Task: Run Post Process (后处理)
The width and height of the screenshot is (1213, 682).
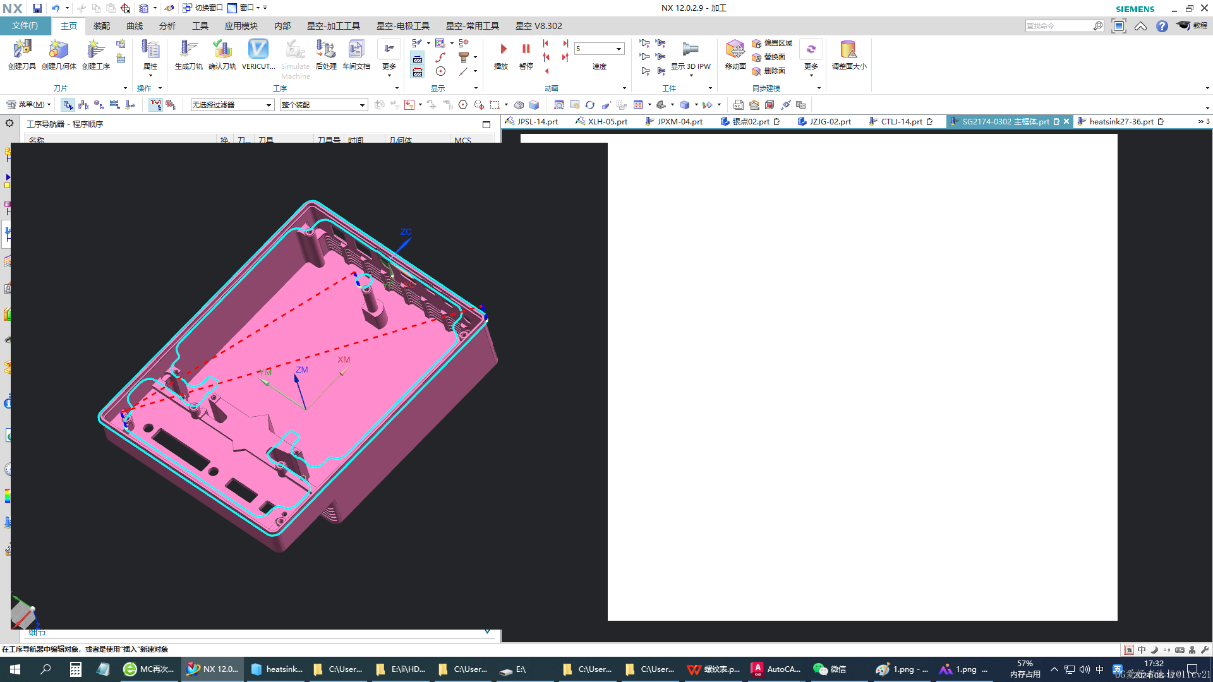Action: [326, 54]
